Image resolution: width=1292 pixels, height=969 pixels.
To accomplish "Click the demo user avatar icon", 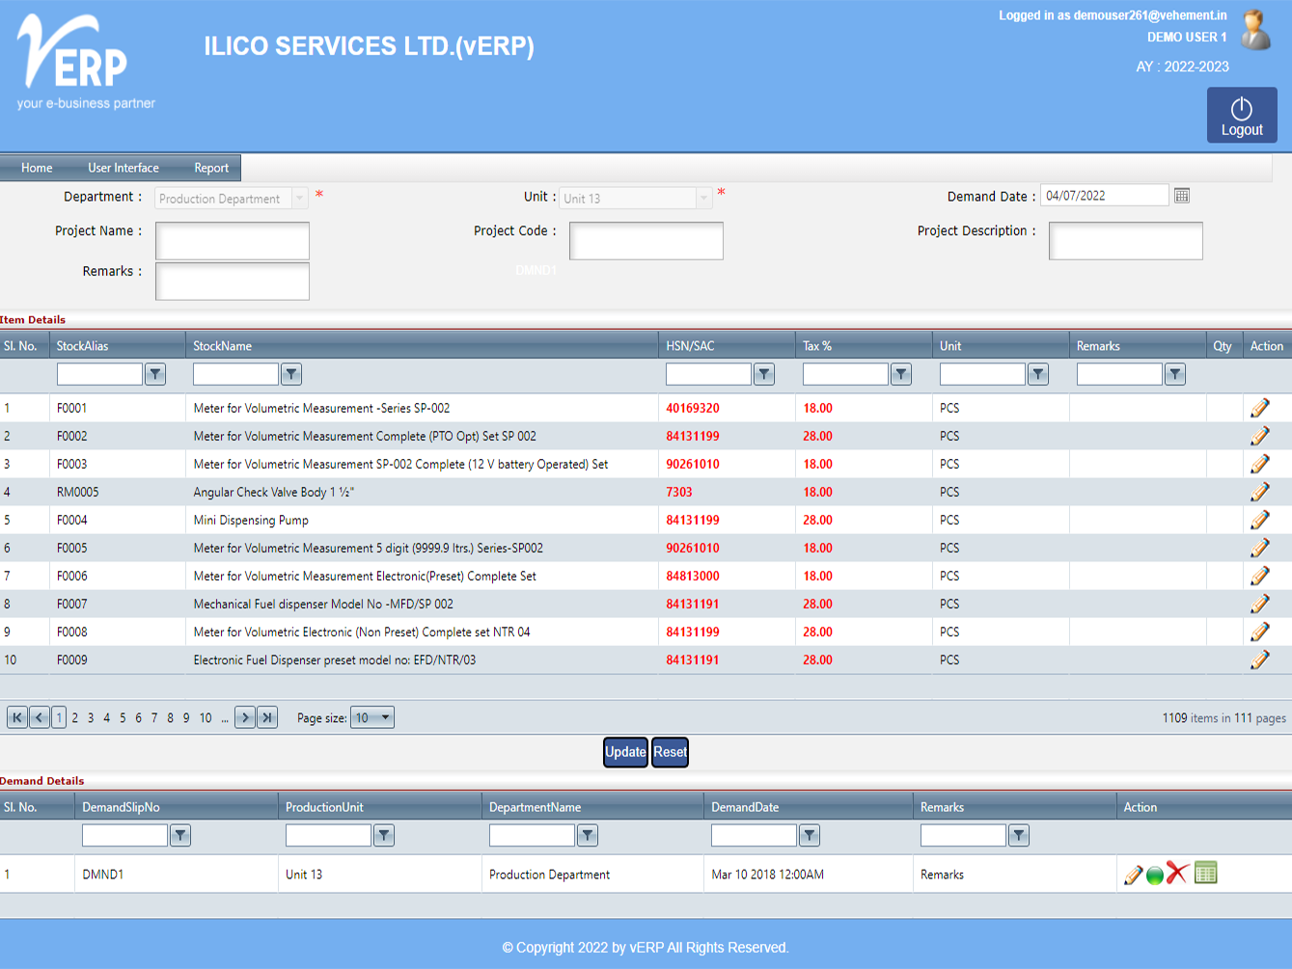I will click(1255, 30).
